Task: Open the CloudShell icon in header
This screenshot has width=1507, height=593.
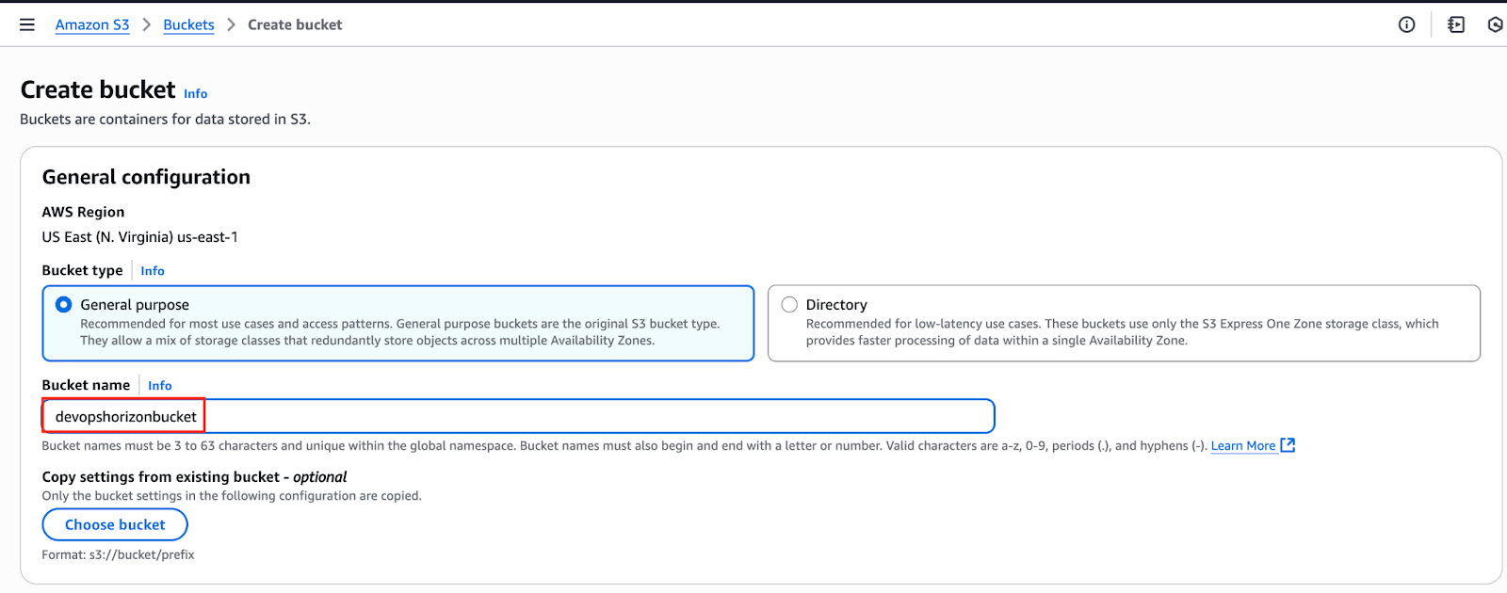Action: point(1456,24)
